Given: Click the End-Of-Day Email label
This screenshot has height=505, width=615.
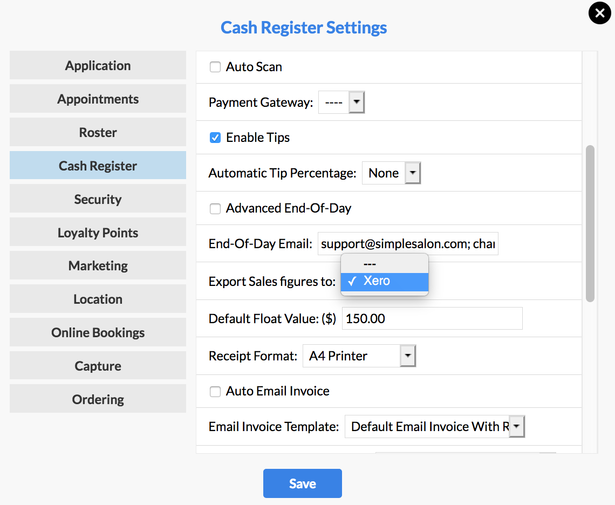Looking at the screenshot, I should point(261,244).
